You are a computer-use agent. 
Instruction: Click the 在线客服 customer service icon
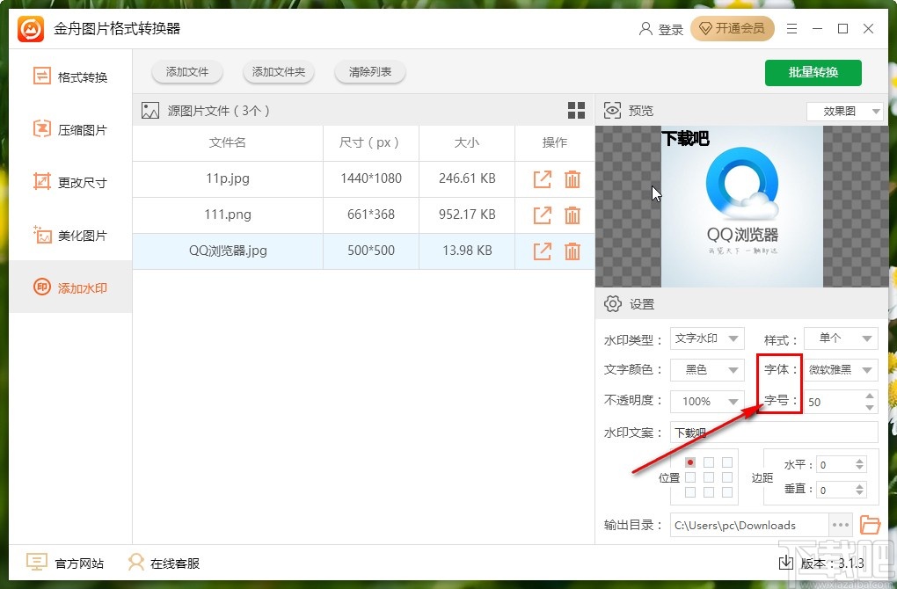[x=135, y=562]
